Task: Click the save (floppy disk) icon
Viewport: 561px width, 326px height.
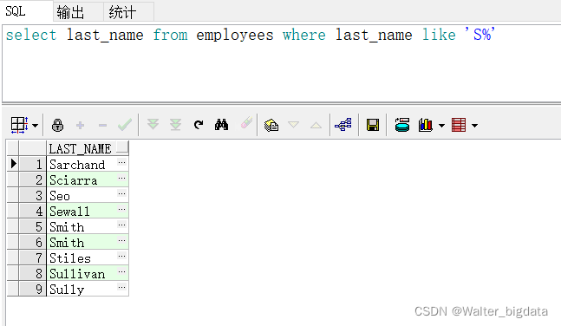Action: click(x=373, y=125)
